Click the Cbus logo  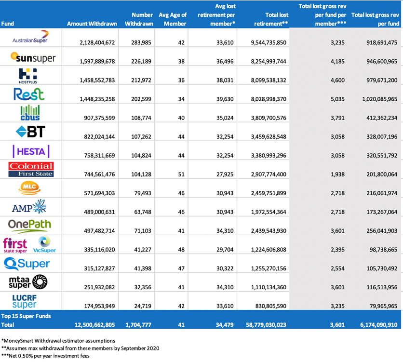(30, 113)
